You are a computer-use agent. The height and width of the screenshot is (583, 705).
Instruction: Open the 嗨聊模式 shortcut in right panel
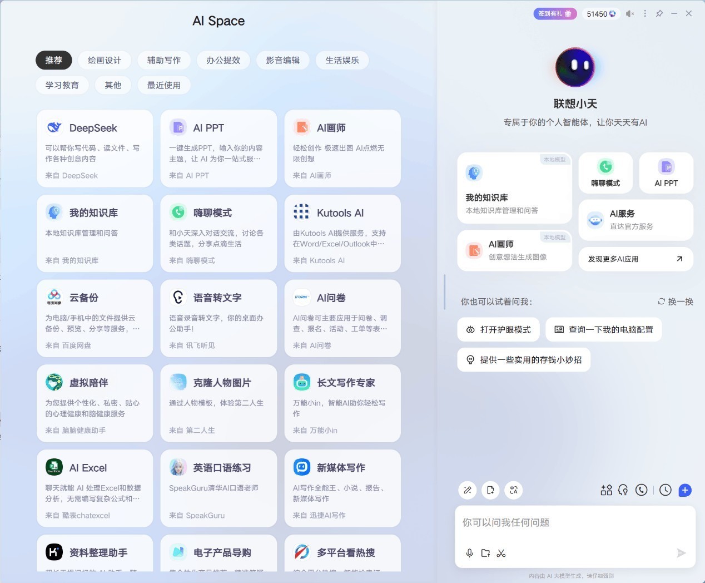click(605, 173)
